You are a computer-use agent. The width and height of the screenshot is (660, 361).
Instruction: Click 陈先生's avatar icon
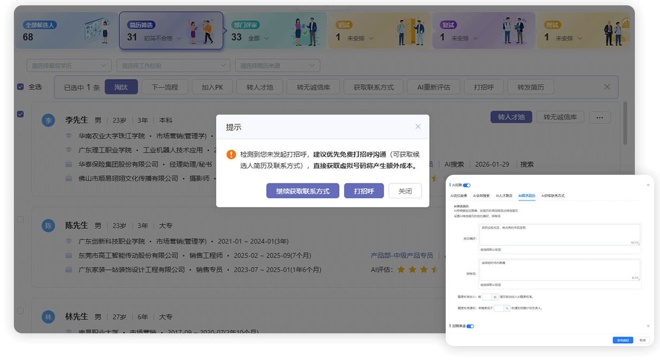[x=49, y=226]
